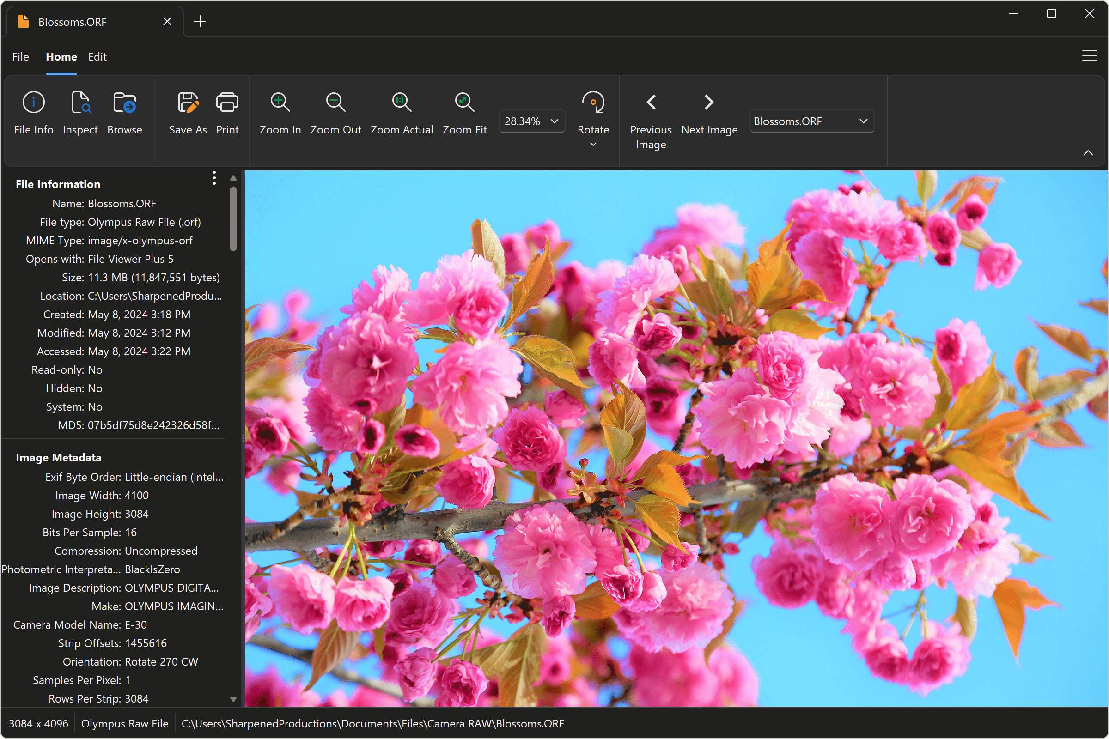Expand the Rotate options arrow
The height and width of the screenshot is (739, 1109).
pyautogui.click(x=593, y=145)
